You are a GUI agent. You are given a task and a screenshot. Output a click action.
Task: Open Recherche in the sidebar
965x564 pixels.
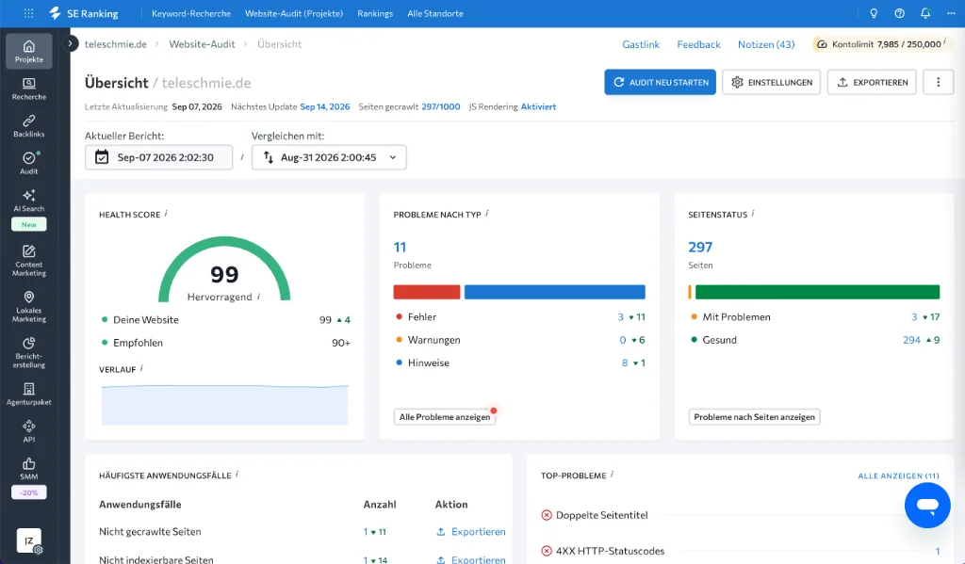point(29,89)
